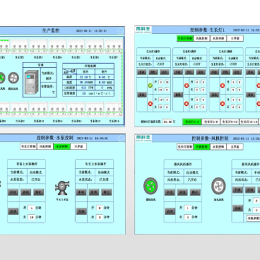
Task: Click 开 minutes field in 循环风机 group
Action: (188, 208)
